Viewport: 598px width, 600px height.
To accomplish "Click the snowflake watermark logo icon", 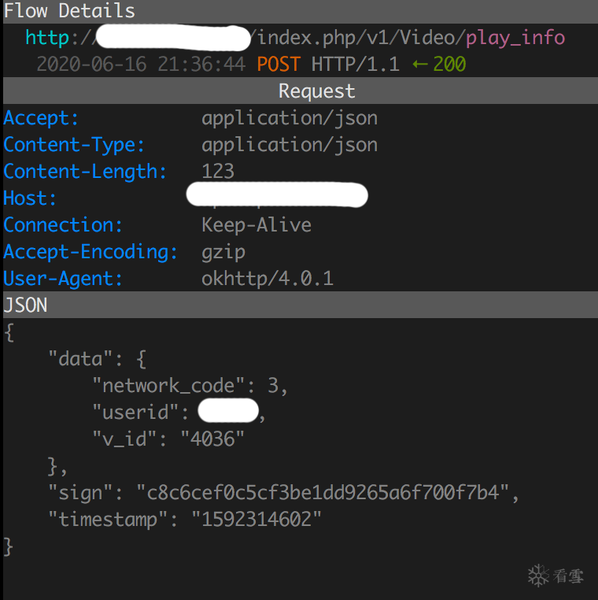I will pyautogui.click(x=538, y=576).
